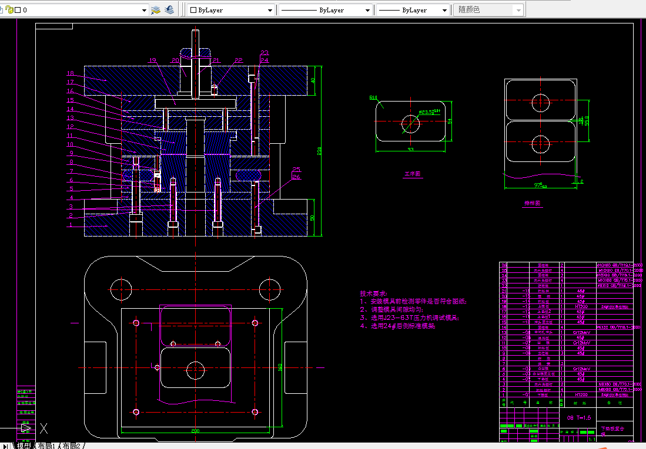The height and width of the screenshot is (449, 646).
Task: Expand the ByLayer linetype dropdown
Action: pos(367,11)
